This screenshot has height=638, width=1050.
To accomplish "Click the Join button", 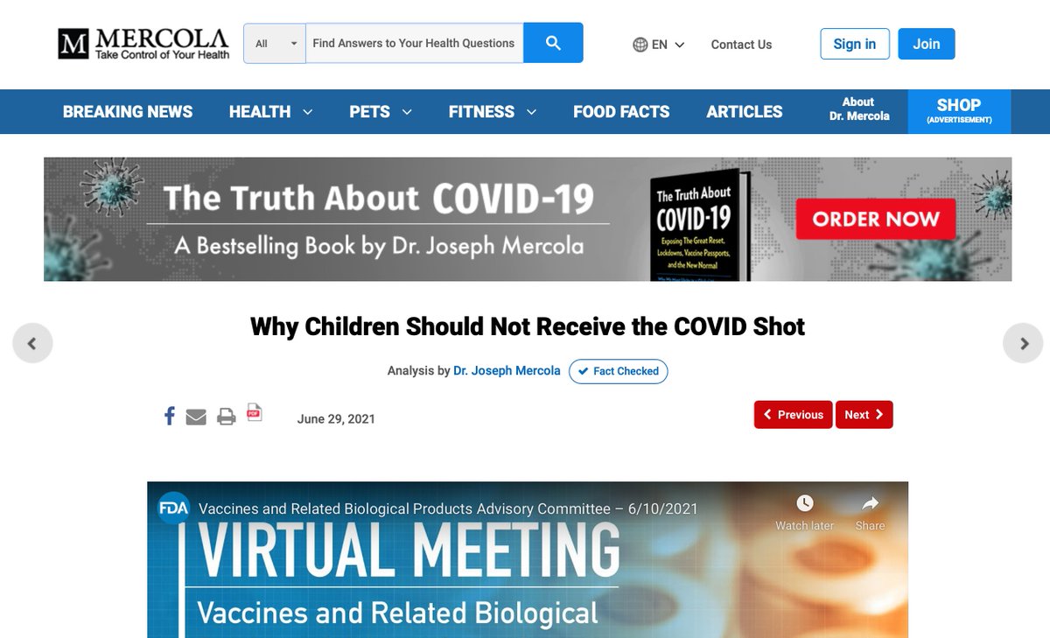I will (927, 44).
